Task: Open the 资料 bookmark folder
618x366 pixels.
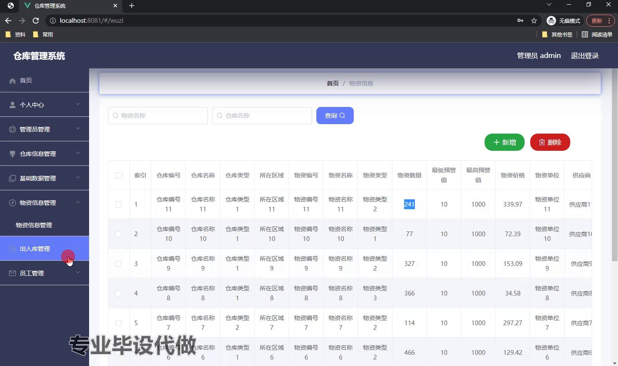Action: 15,34
